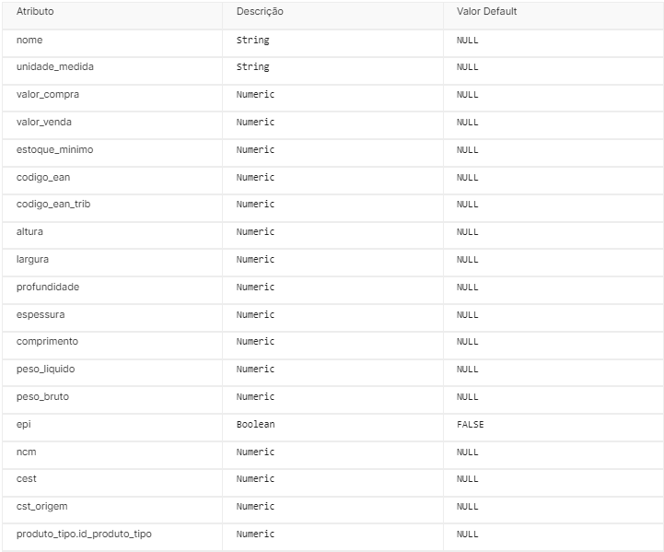Click the Descrição column header
664x552 pixels.
point(260,11)
